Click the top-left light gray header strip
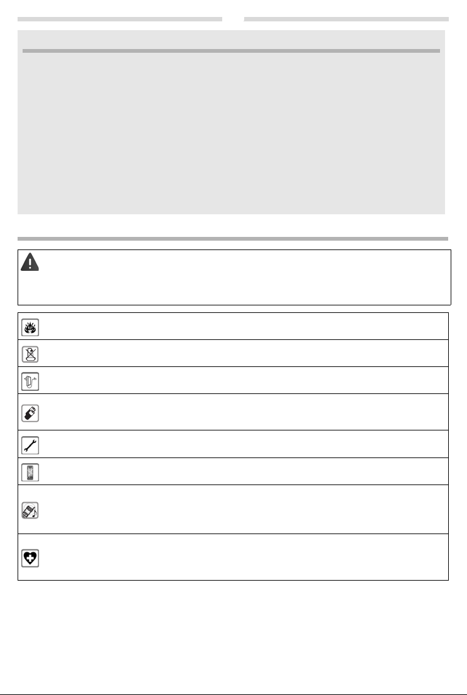467x695 pixels. 119,19
